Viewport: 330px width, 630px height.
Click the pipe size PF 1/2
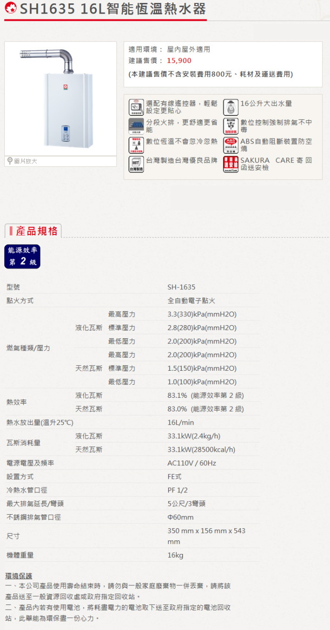(178, 490)
